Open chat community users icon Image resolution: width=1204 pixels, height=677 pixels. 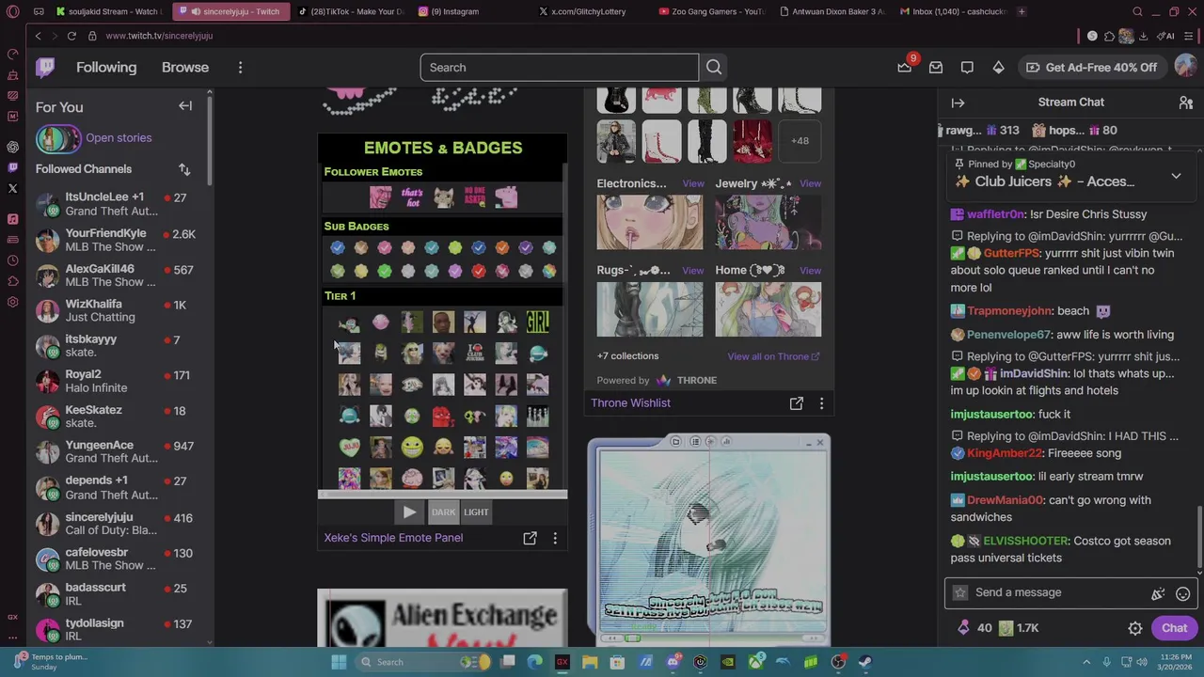[x=1185, y=102]
